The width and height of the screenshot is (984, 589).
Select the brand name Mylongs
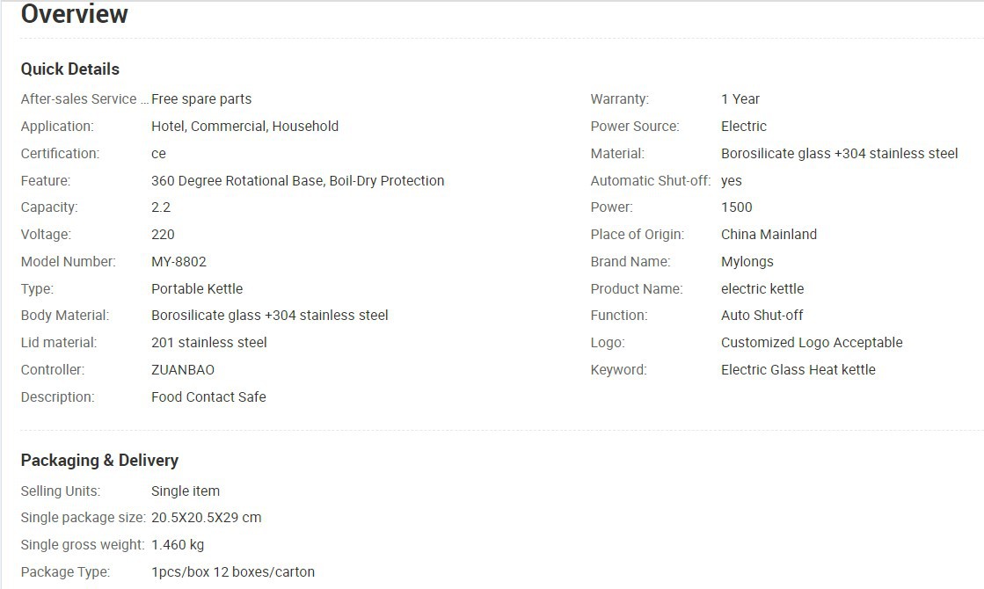pyautogui.click(x=747, y=261)
